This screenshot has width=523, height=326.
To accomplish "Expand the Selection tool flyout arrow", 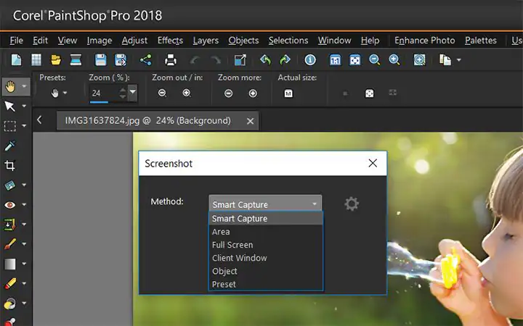I will click(x=24, y=126).
